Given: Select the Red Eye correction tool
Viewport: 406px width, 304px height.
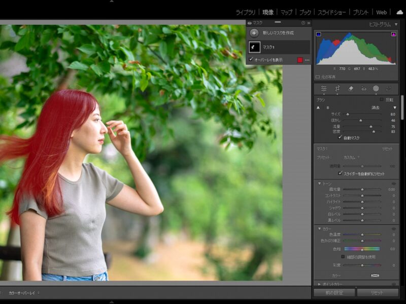Looking at the screenshot, I should tap(363, 89).
